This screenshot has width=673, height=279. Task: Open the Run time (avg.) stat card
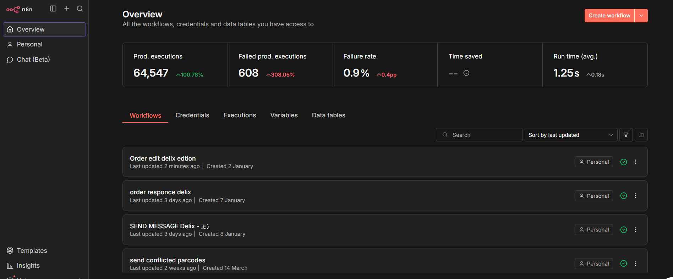(595, 65)
